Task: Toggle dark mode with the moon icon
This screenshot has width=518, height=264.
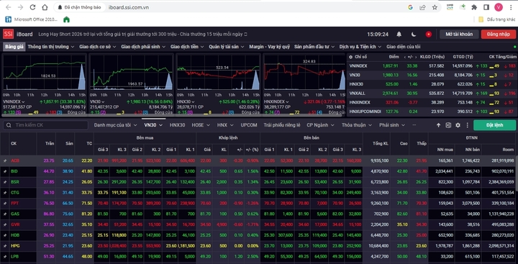Action: click(414, 34)
